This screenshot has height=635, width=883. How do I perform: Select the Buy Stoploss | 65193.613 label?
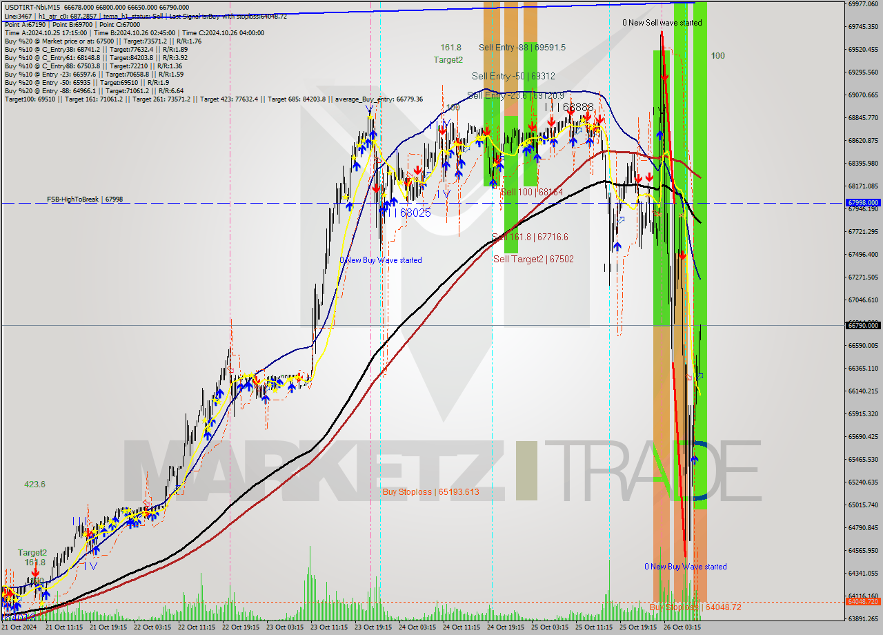(x=430, y=492)
